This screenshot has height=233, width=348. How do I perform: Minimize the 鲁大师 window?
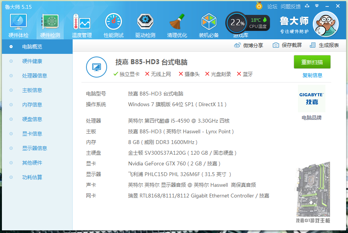click(x=327, y=6)
